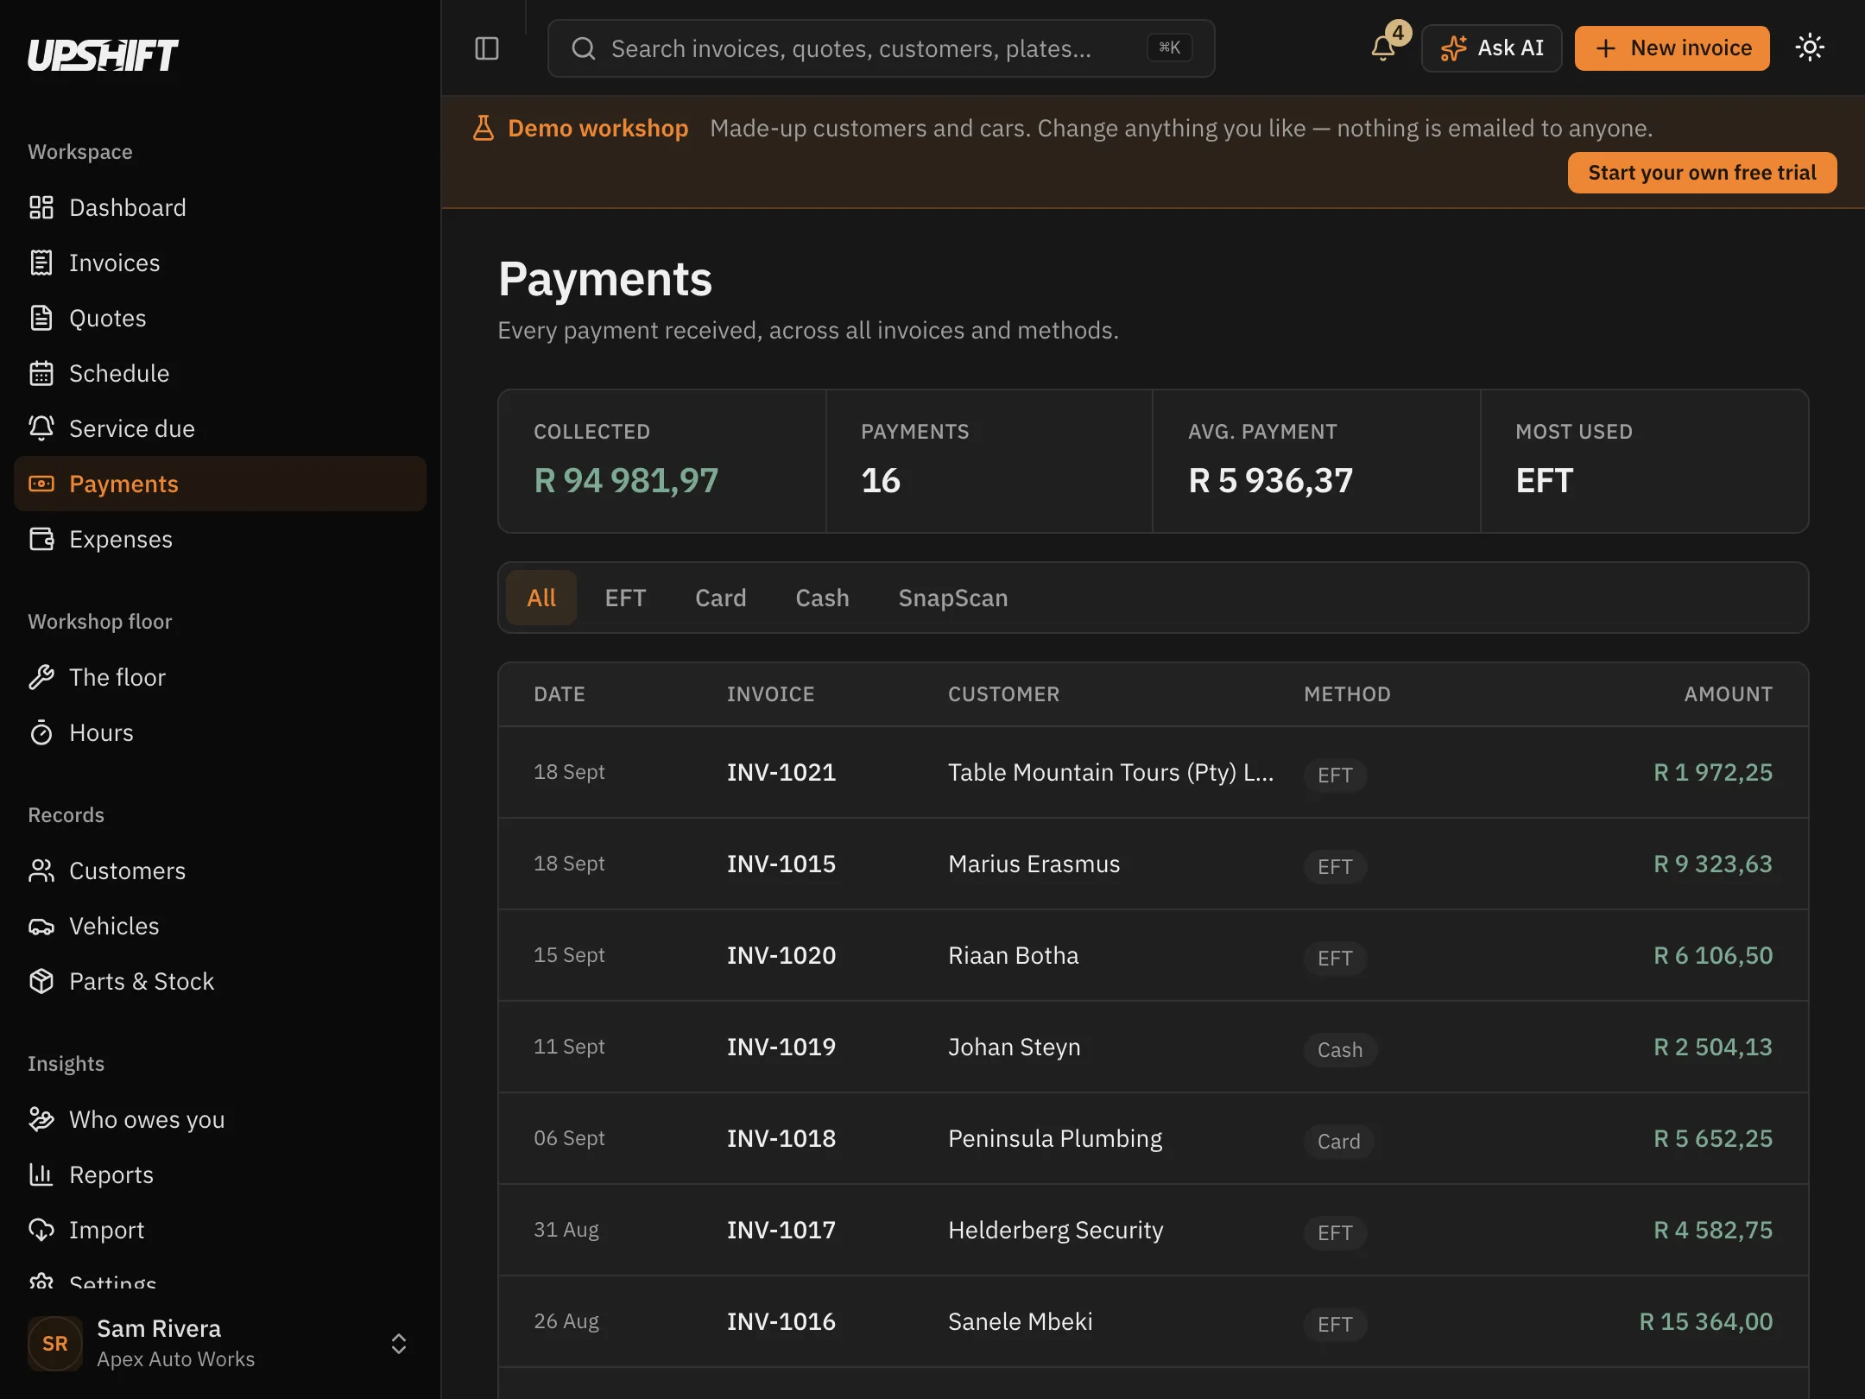
Task: Open invoice INV-1020
Action: (x=781, y=955)
